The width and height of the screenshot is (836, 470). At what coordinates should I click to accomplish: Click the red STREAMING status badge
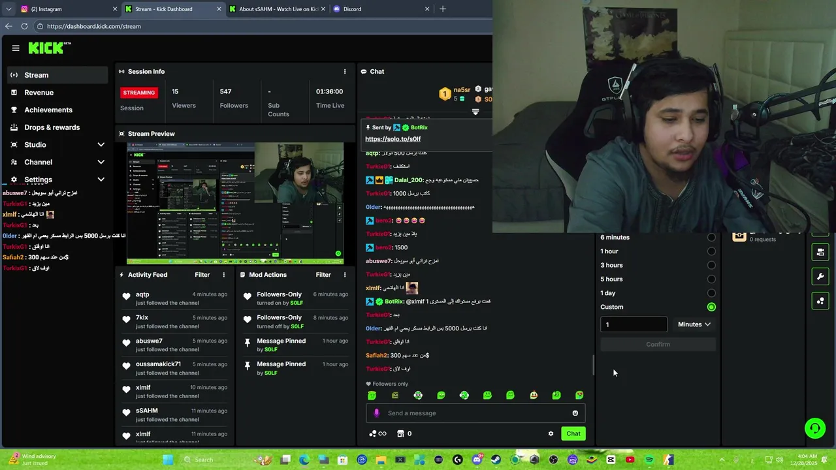[139, 93]
